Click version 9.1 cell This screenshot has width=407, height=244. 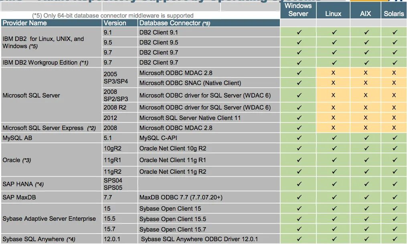(119, 32)
